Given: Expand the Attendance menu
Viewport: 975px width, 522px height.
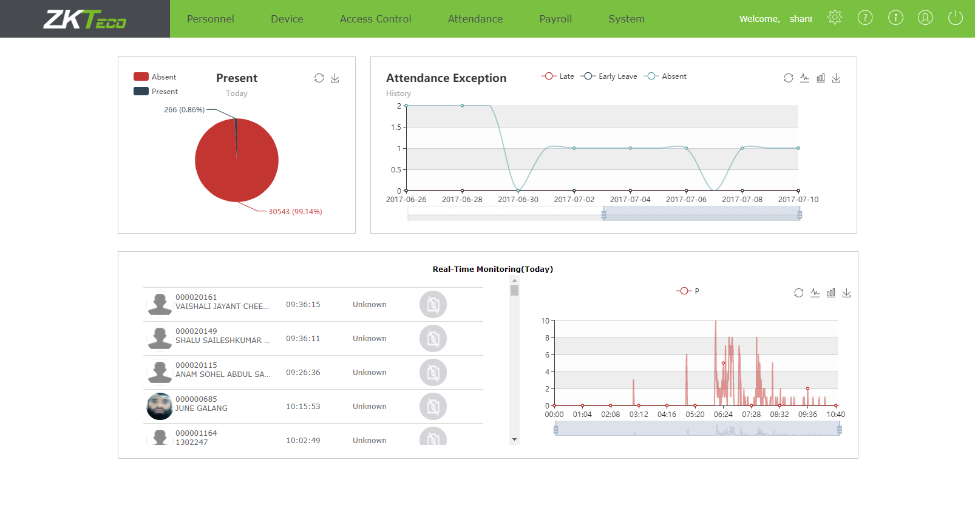Looking at the screenshot, I should (475, 19).
